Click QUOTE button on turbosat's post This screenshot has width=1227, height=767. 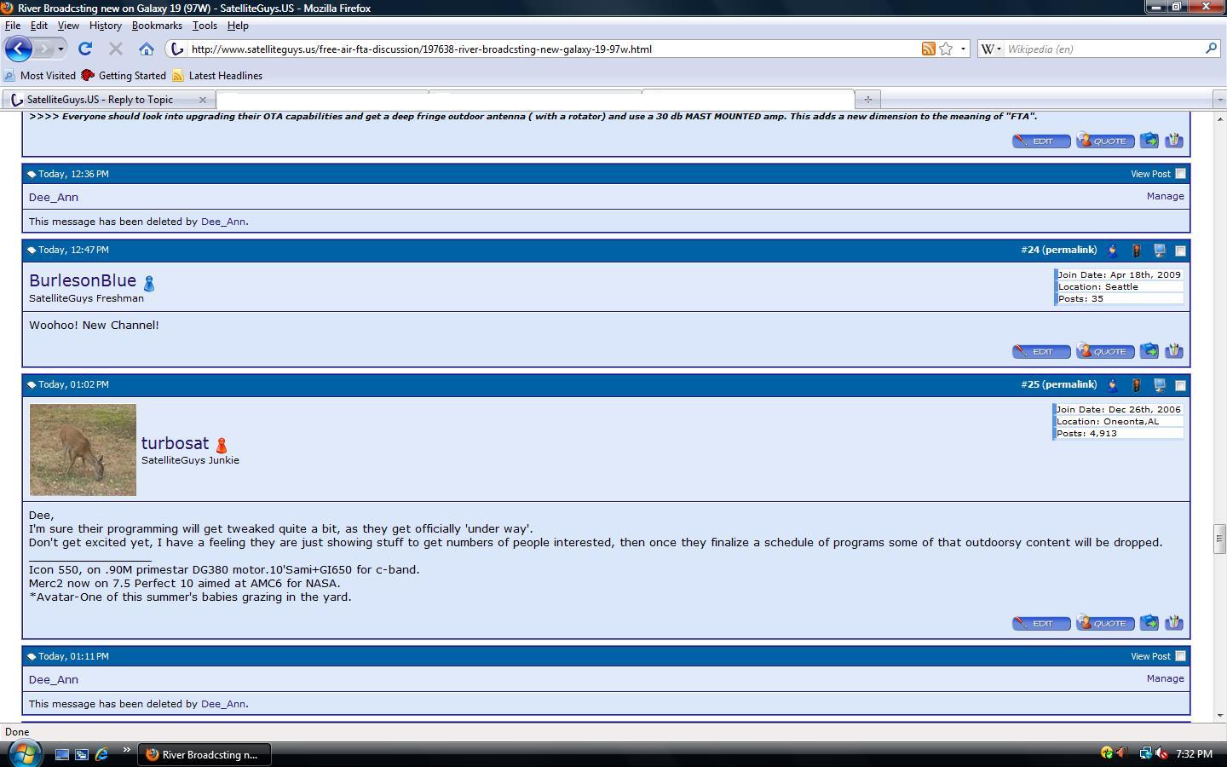point(1105,623)
